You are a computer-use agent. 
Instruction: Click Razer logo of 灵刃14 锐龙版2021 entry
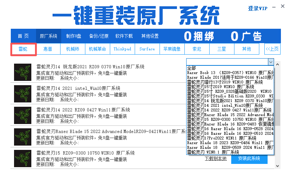point(23,72)
